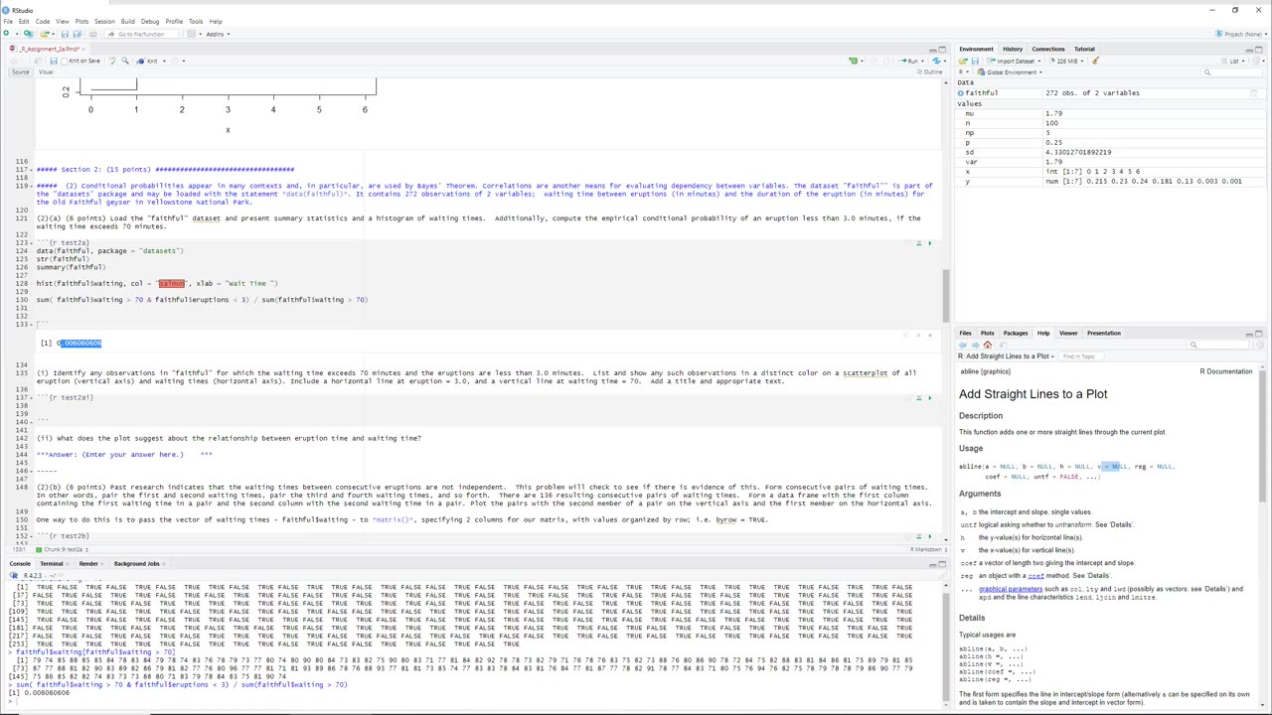Switch to Source editing mode
This screenshot has width=1272, height=715.
(20, 71)
